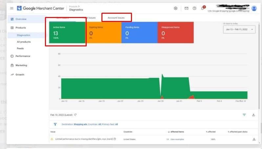Viewport: 262px width, 149px height.
Task: Download the issues report above the table
Action: (253, 115)
